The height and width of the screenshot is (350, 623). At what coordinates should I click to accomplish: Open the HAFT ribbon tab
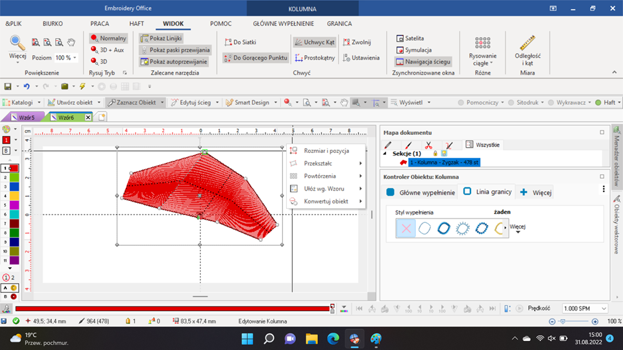click(136, 23)
